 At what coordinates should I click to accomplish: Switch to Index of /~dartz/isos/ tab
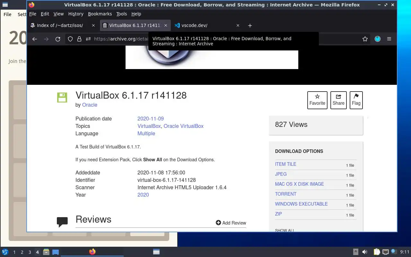click(x=60, y=25)
